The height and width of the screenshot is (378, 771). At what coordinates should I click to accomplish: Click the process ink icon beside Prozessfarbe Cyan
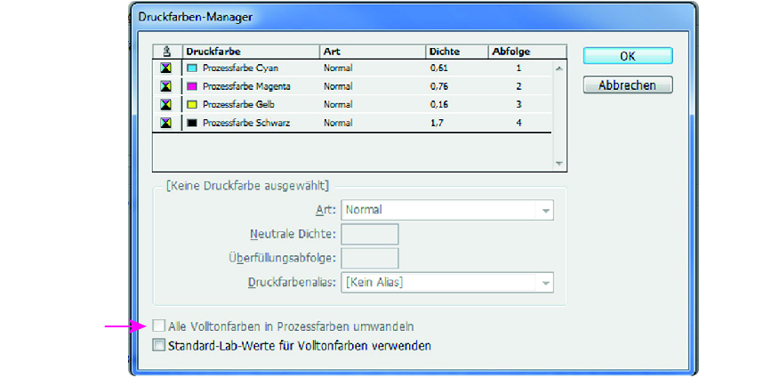(165, 68)
